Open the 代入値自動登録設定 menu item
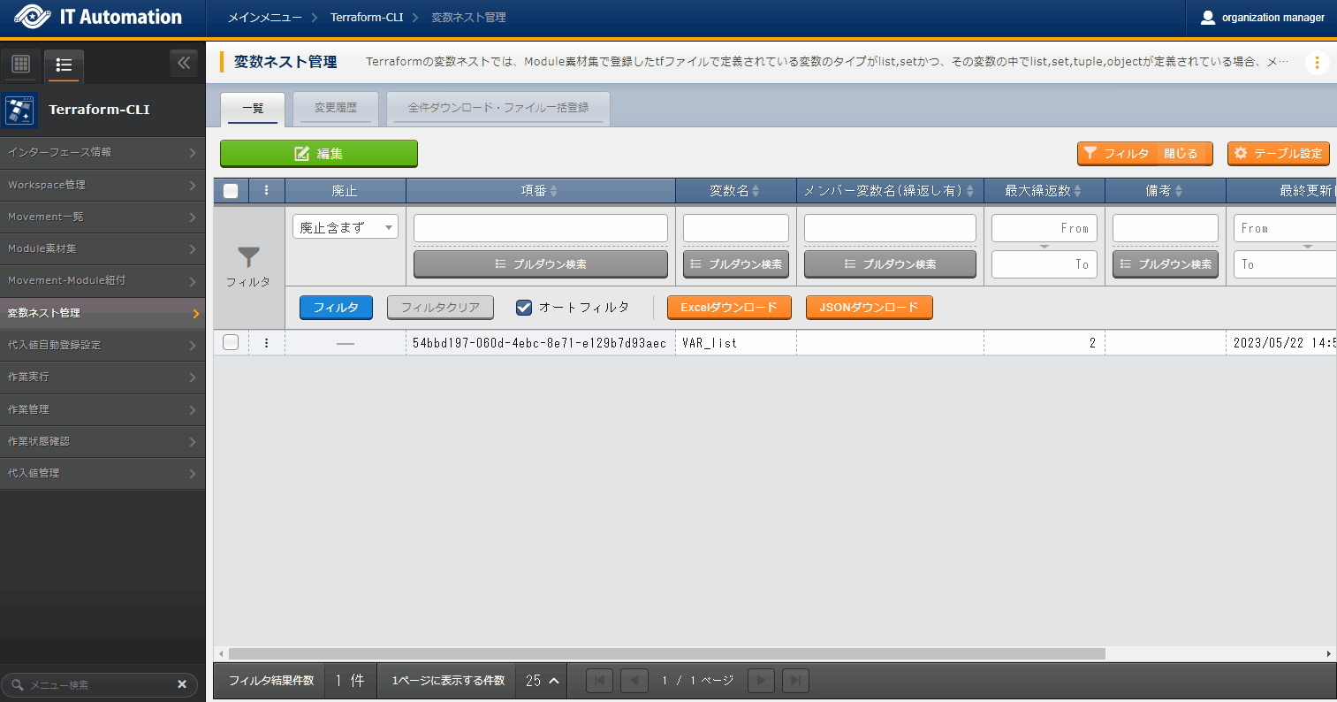 click(x=103, y=345)
